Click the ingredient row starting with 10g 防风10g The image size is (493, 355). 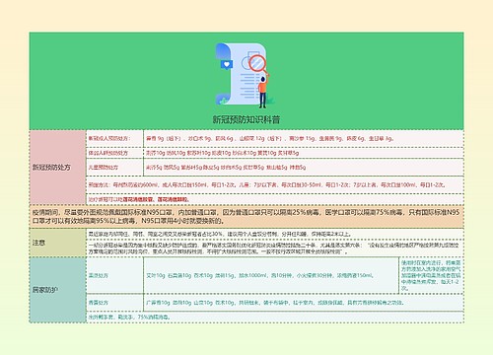304,153
